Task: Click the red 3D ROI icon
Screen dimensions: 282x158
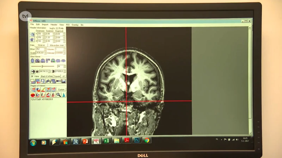Action: [33, 95]
